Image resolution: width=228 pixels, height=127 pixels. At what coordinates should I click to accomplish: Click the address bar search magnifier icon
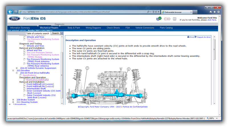pos(148,12)
